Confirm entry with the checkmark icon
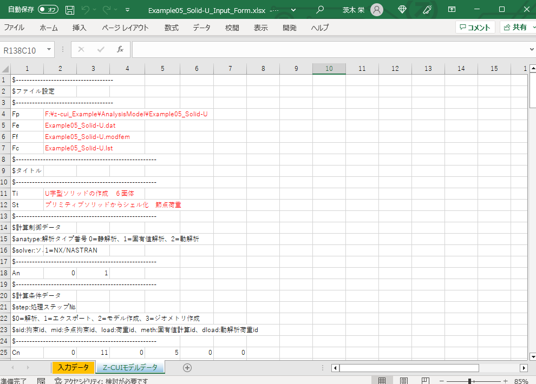Viewport: 536px width, 384px height. [101, 49]
